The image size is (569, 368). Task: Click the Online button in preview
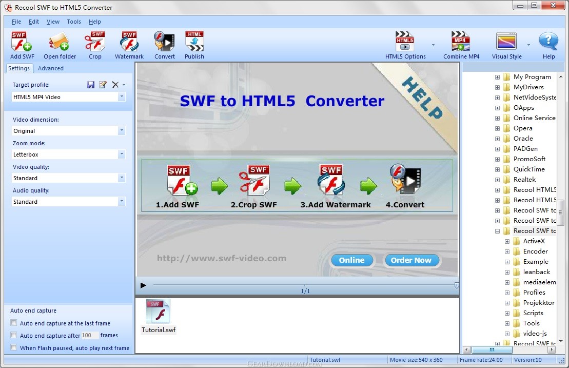pos(351,260)
